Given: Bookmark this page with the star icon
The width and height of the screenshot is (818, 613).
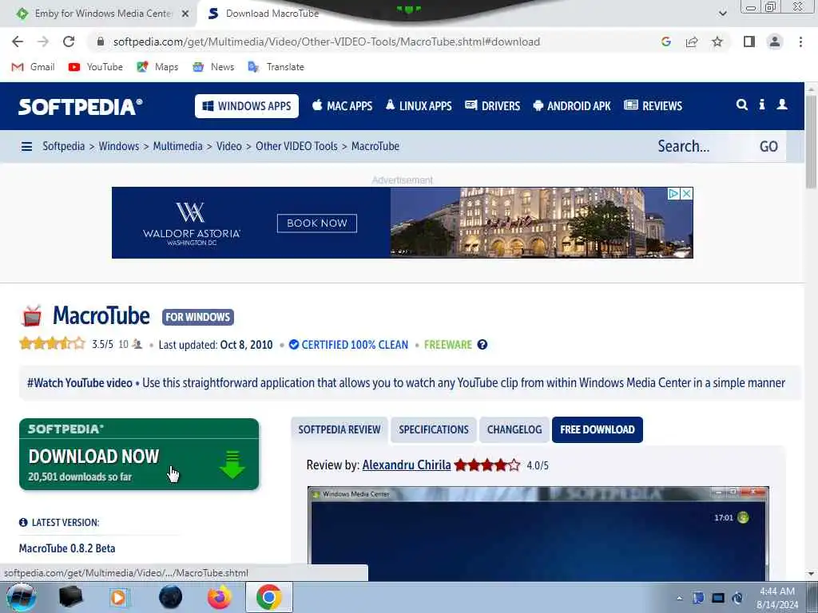Looking at the screenshot, I should click(x=717, y=42).
